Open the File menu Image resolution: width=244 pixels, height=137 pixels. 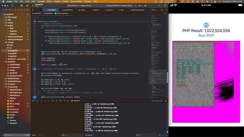point(16,2)
